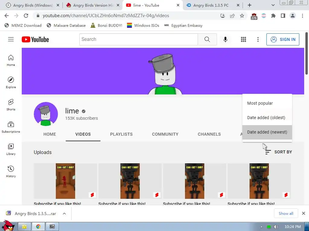Click the search magnifier button

pos(207,39)
